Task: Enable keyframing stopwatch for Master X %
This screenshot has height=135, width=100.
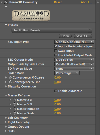Action: click(x=15, y=100)
